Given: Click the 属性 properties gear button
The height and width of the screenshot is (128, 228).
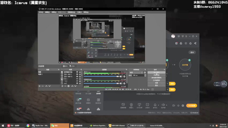Looking at the screenshot, I should tap(65, 66).
